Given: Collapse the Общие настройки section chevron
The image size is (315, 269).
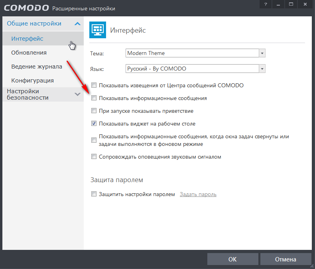Looking at the screenshot, I should tap(77, 24).
